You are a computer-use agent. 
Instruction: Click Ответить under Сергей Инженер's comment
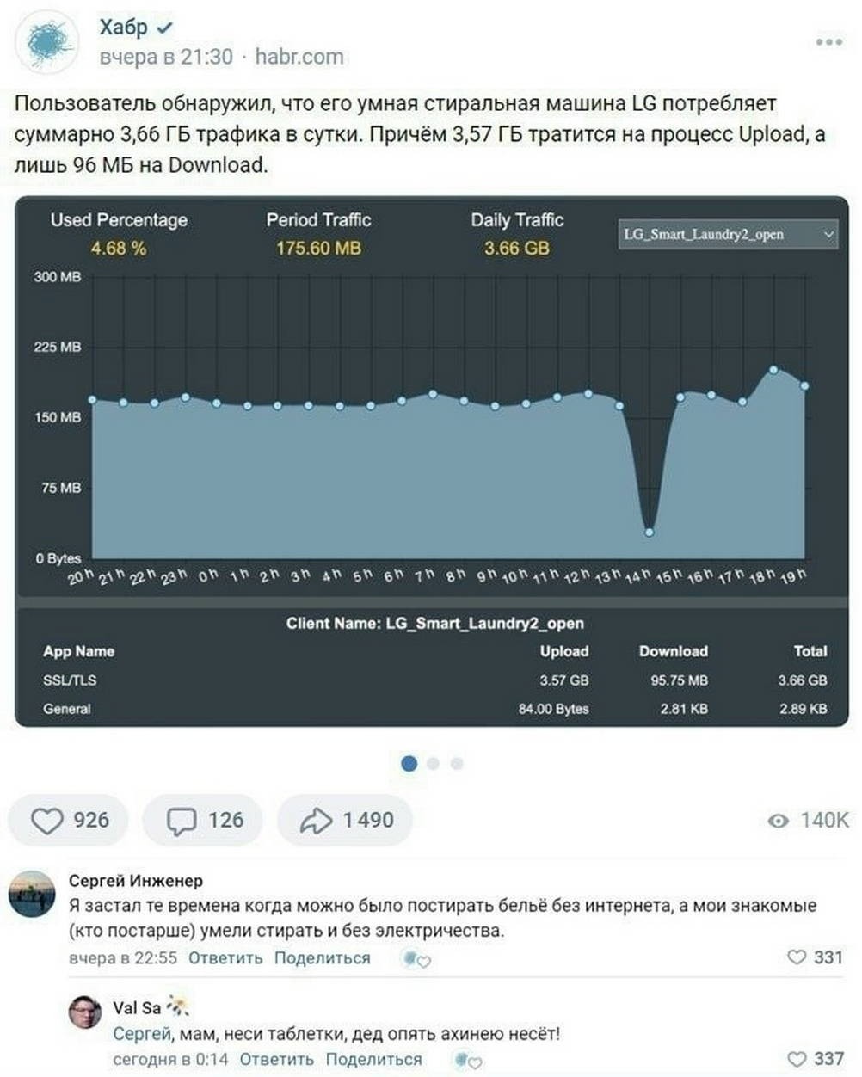click(x=225, y=957)
